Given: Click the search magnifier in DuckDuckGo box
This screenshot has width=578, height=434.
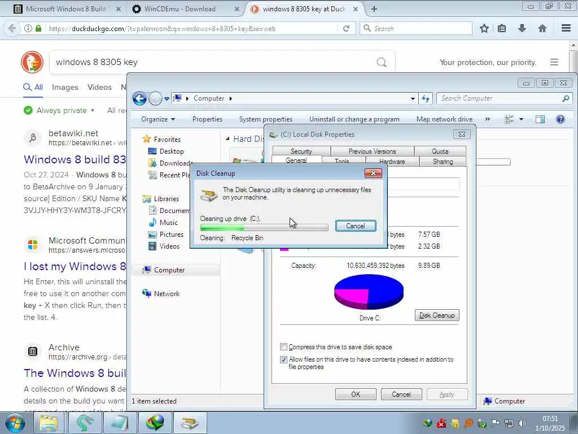Looking at the screenshot, I should (382, 62).
